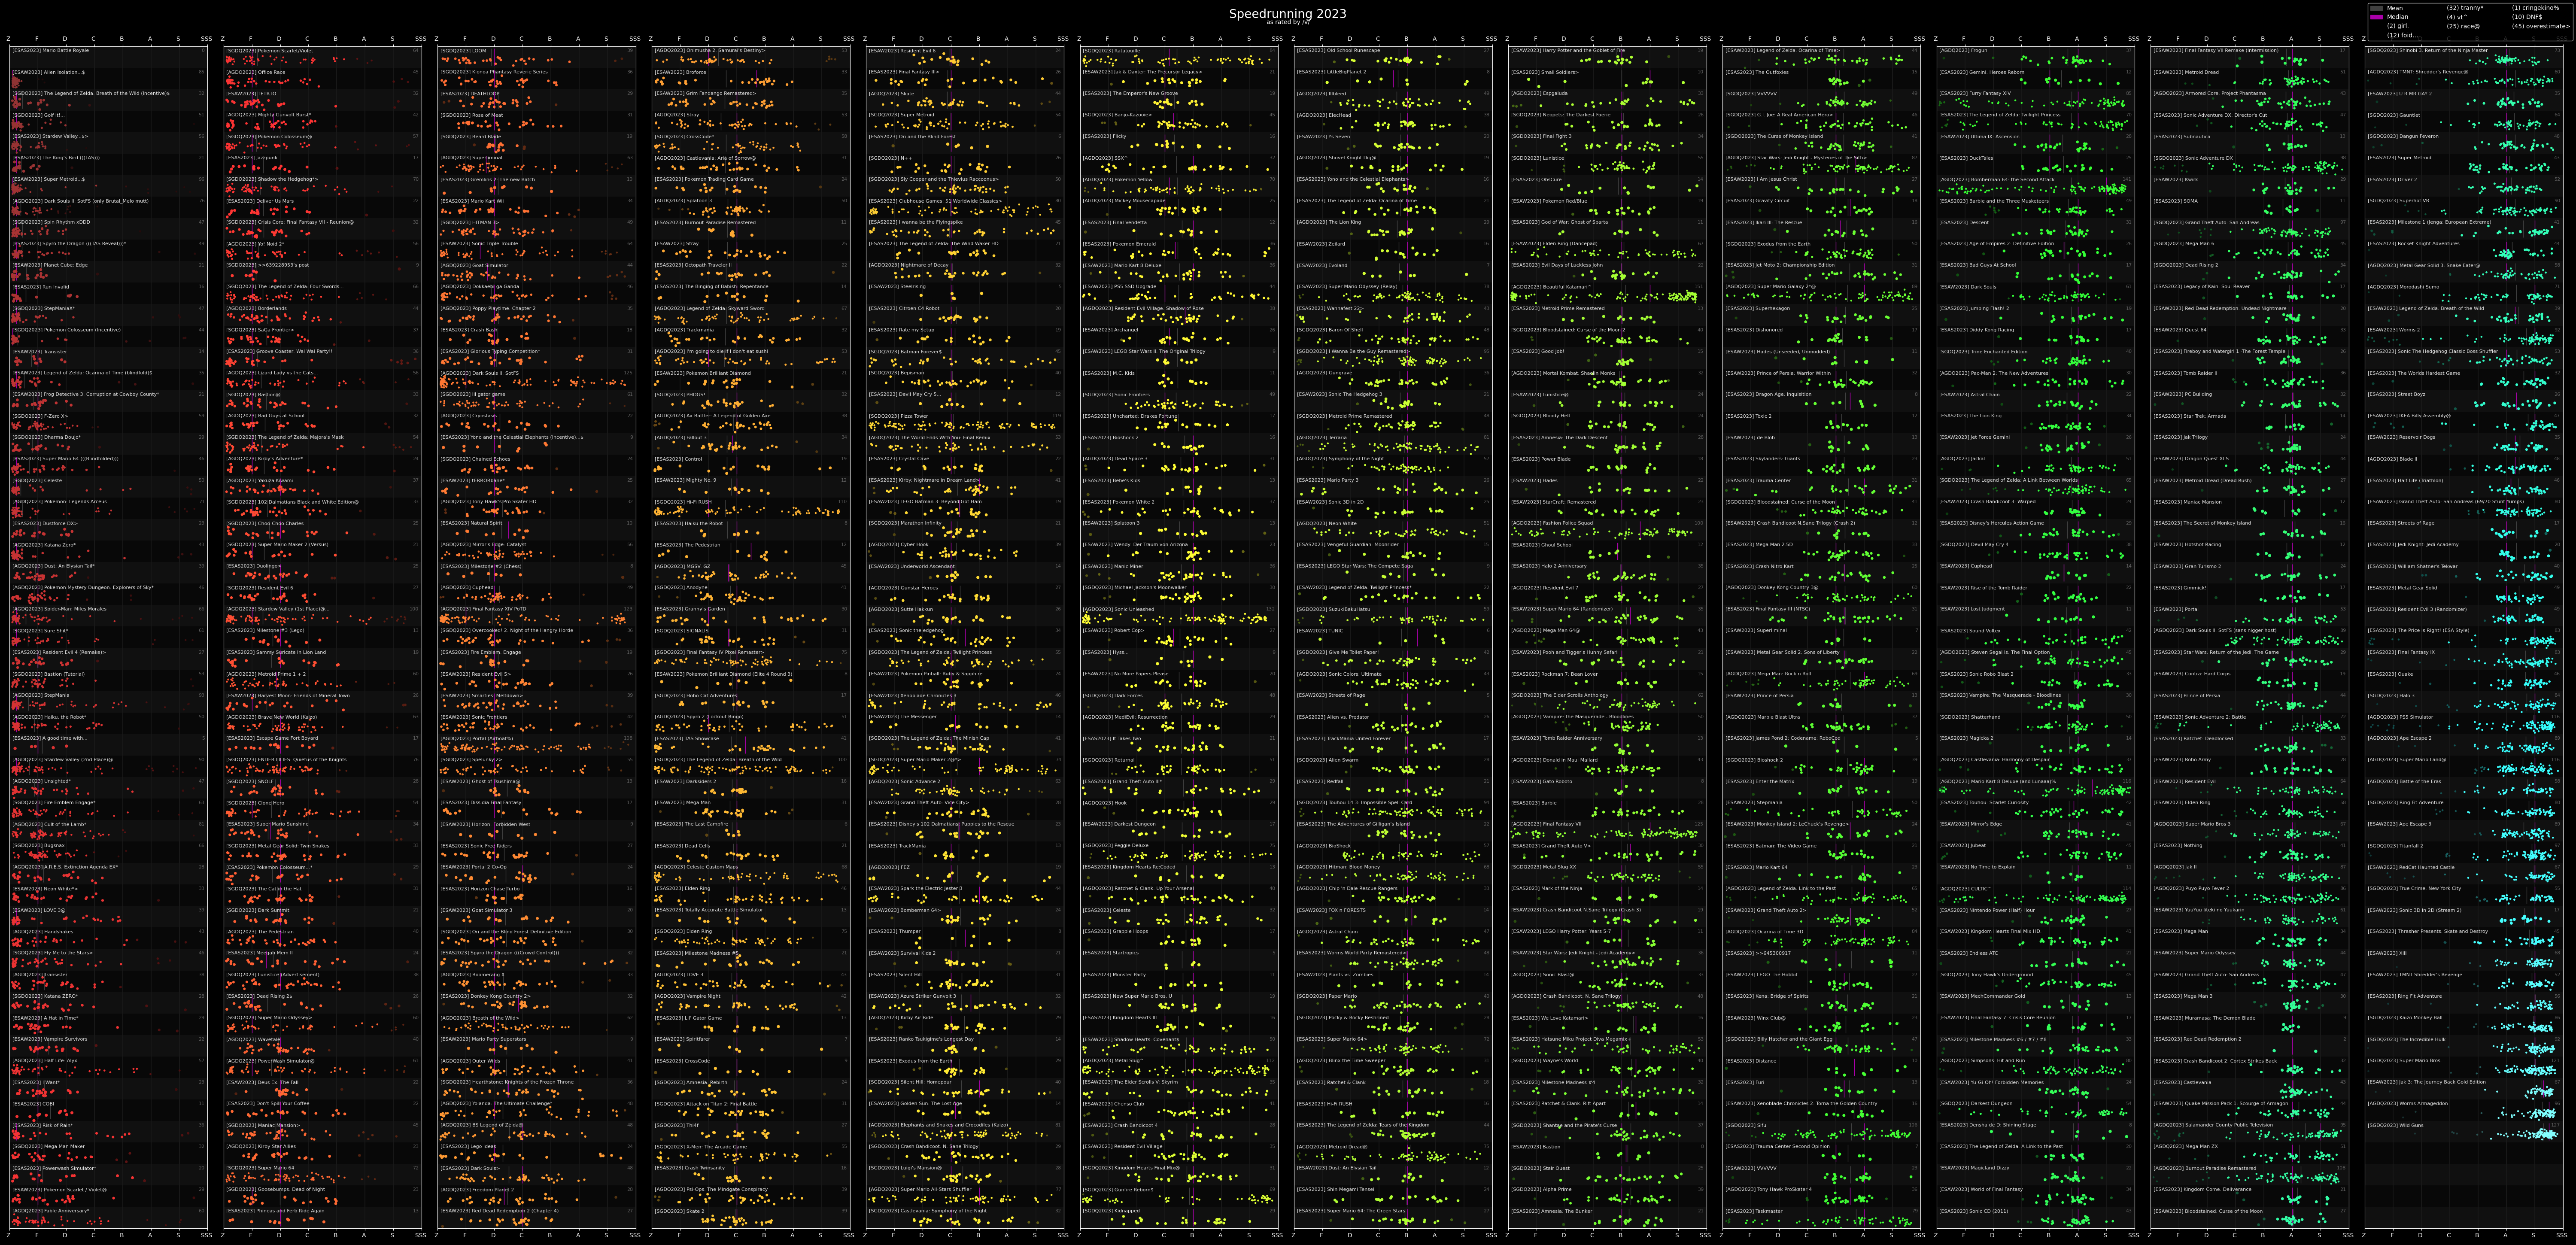2576x1245 pixels.
Task: Click '[AGDQ2023] Office Race' row label
Action: (256, 72)
